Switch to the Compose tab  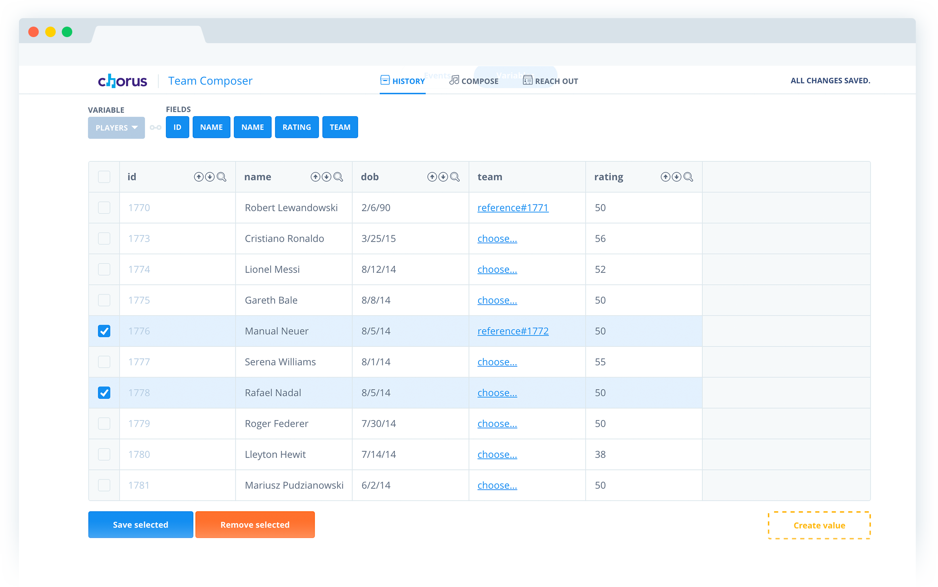pyautogui.click(x=474, y=81)
